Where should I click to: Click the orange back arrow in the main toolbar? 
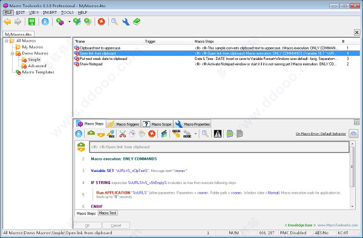(x=7, y=22)
